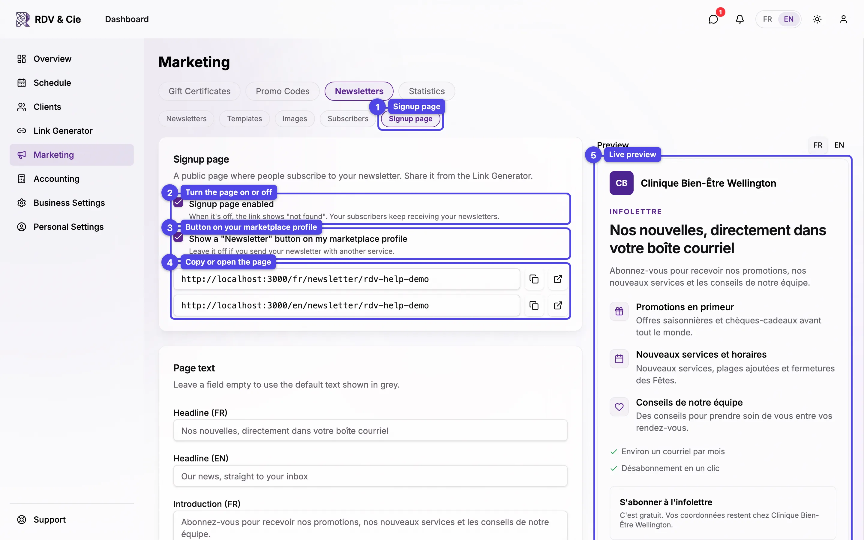The width and height of the screenshot is (864, 540).
Task: Copy the English newsletter URL
Action: click(x=534, y=305)
